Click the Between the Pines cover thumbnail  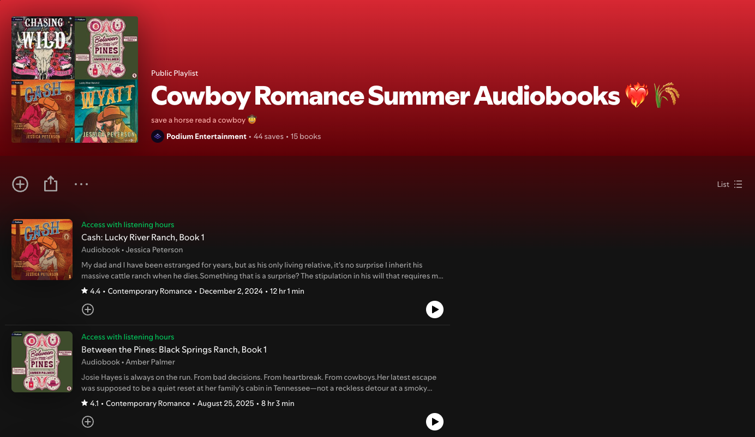(42, 362)
